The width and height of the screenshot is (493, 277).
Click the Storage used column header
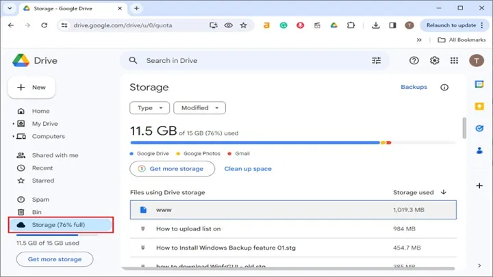click(413, 192)
